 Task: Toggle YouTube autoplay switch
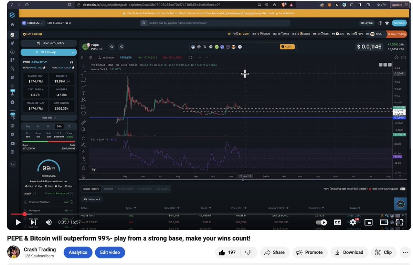(x=322, y=222)
